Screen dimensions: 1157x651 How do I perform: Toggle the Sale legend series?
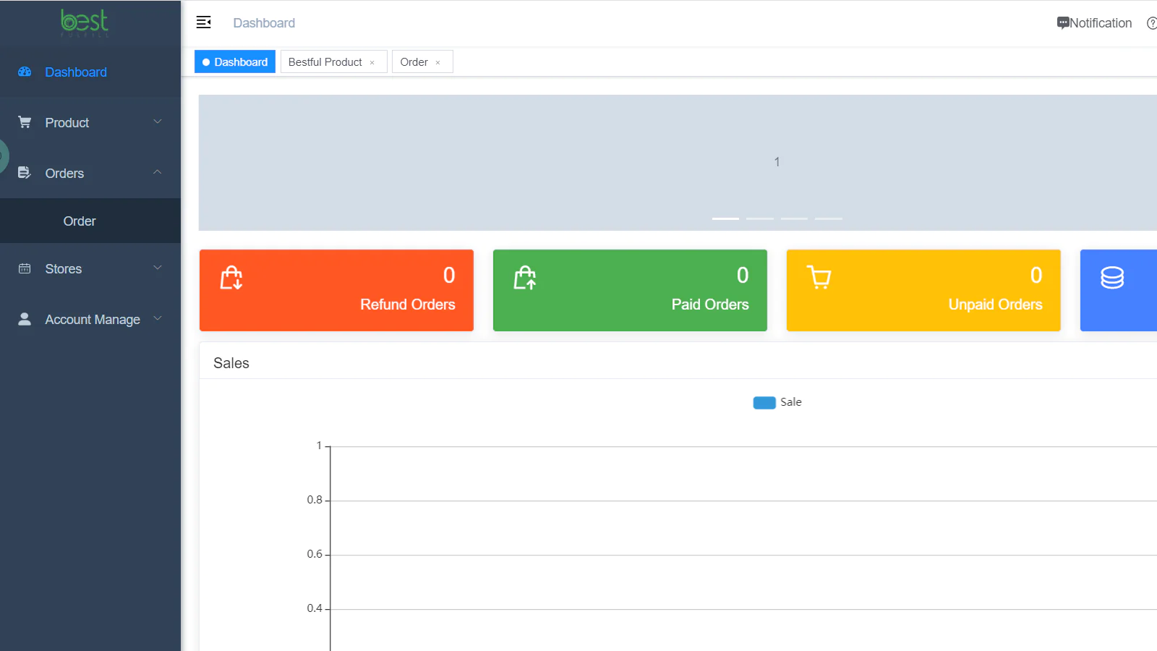[777, 402]
